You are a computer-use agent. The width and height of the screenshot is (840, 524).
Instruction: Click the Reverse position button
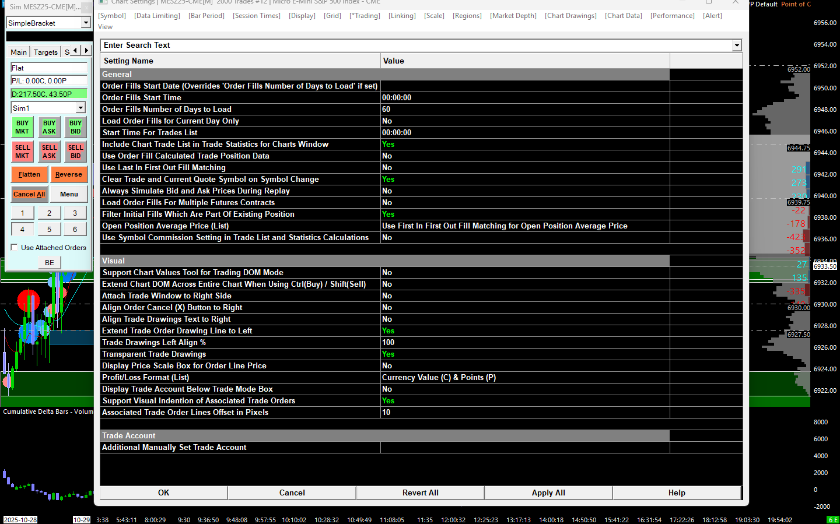coord(69,174)
